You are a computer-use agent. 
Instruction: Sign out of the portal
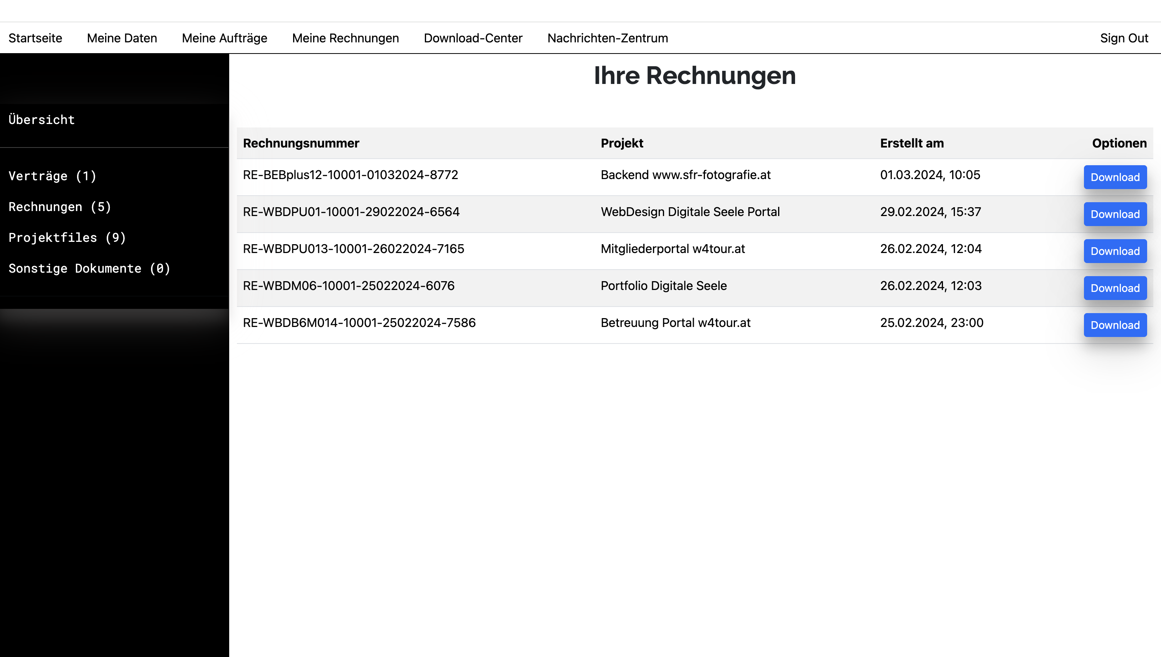point(1124,38)
